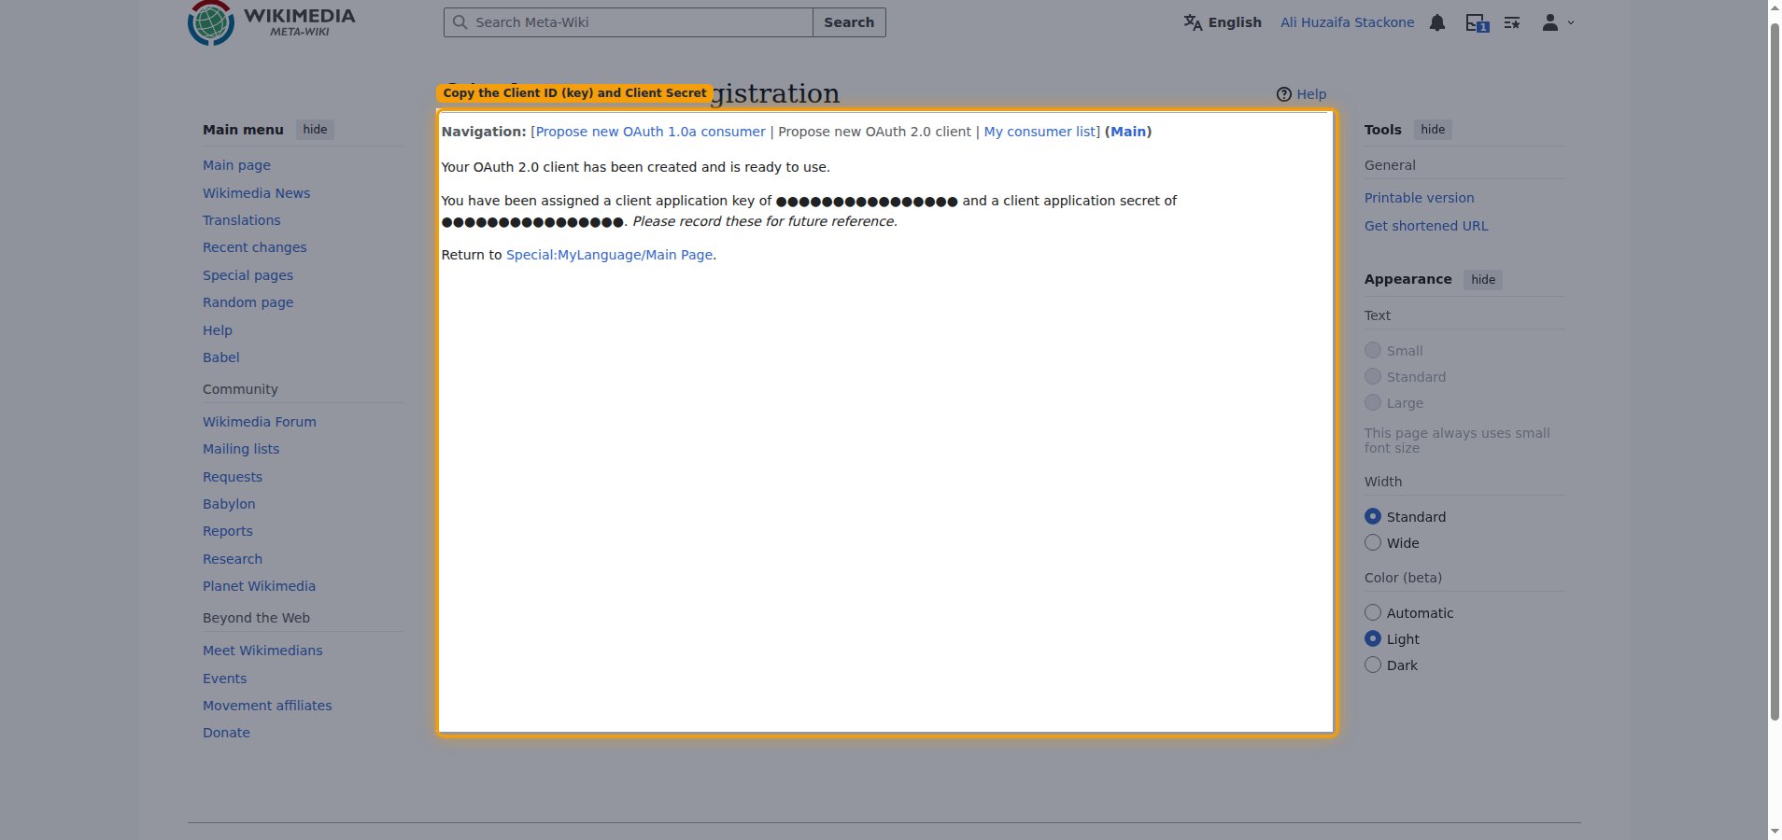Open Help link in Main menu sidebar
The width and height of the screenshot is (1782, 840).
(218, 330)
